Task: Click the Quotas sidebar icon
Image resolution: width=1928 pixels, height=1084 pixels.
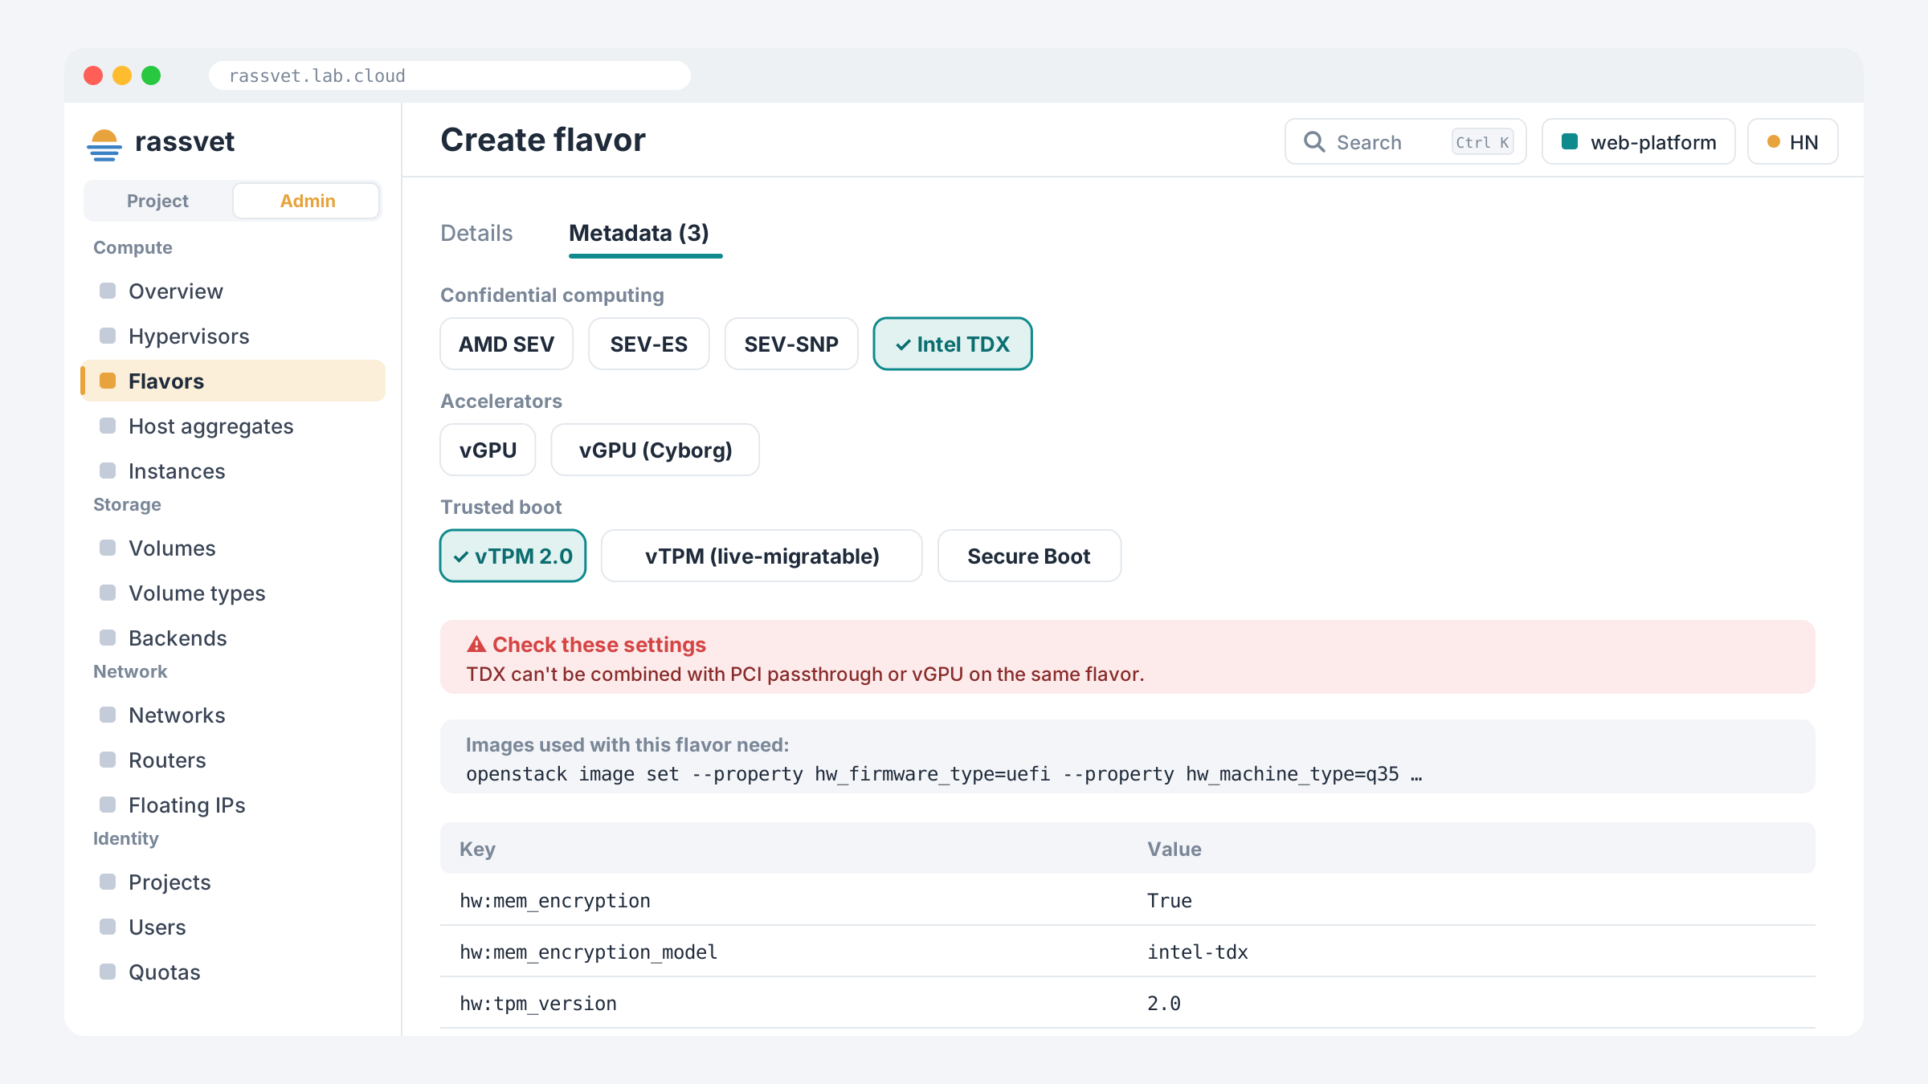Action: tap(108, 972)
